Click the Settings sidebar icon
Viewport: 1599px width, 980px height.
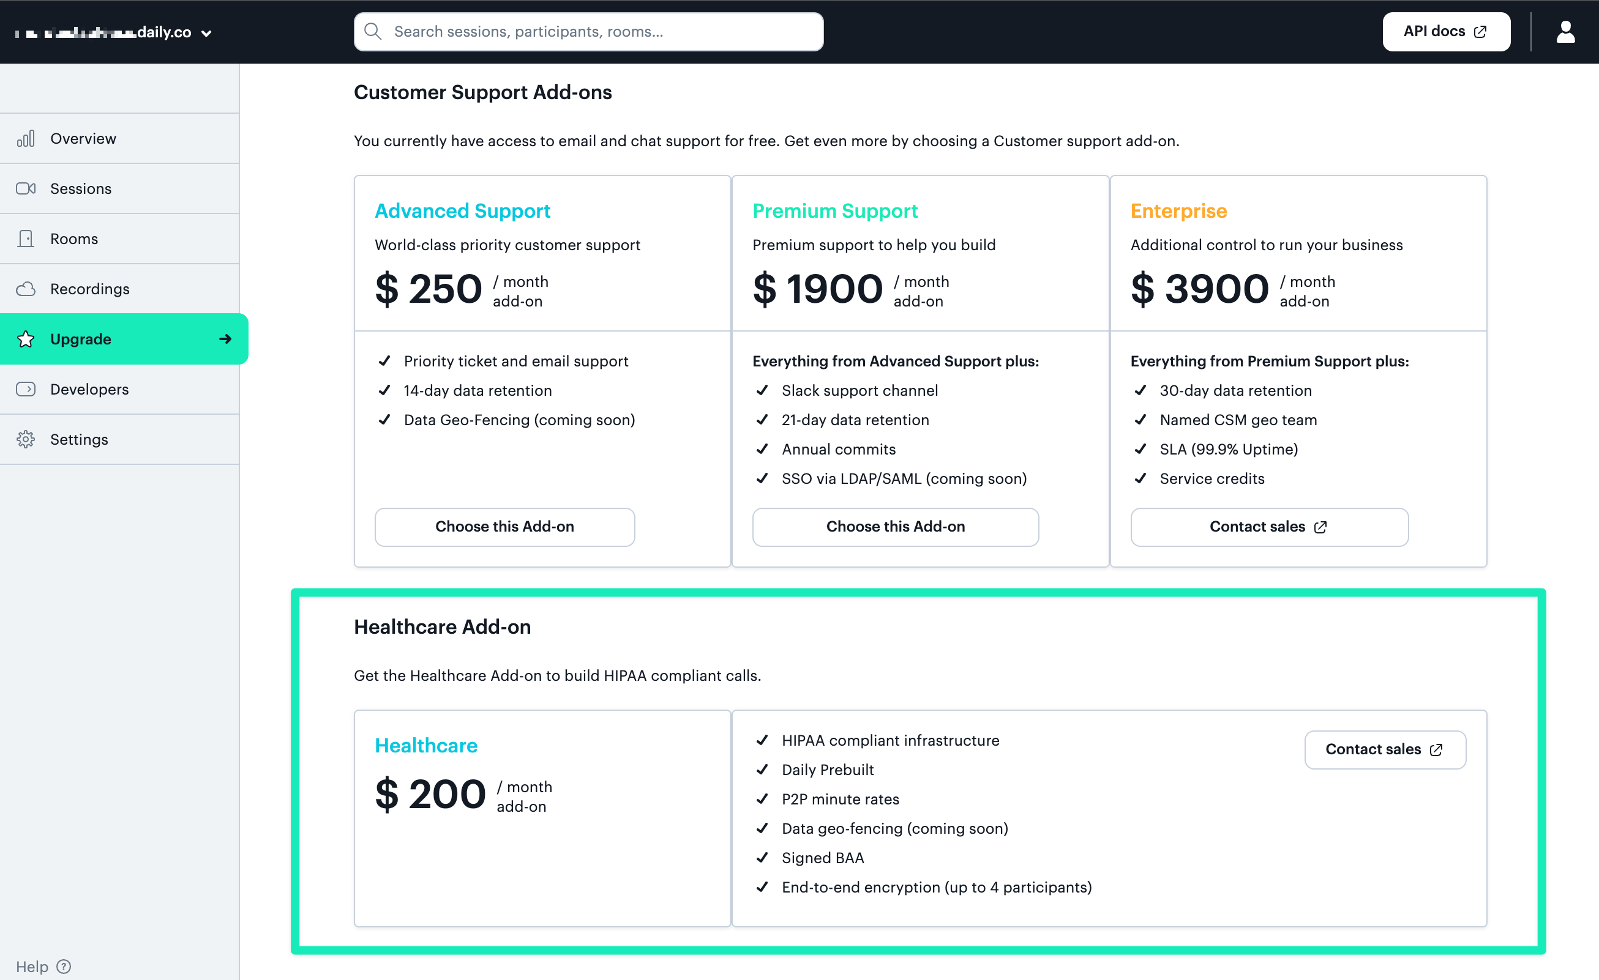[25, 438]
